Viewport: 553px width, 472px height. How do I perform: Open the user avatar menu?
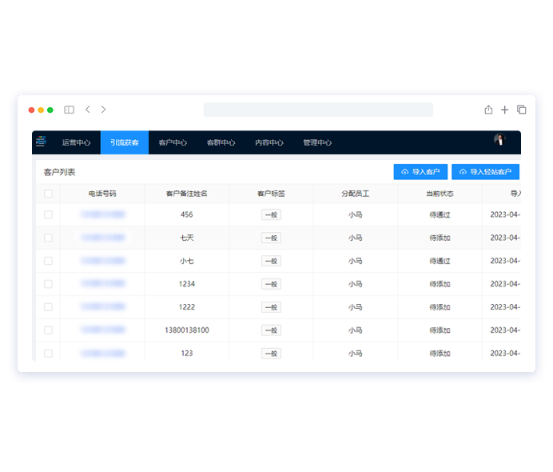pos(499,139)
